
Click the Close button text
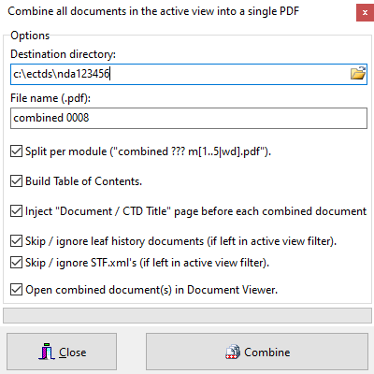pyautogui.click(x=73, y=352)
